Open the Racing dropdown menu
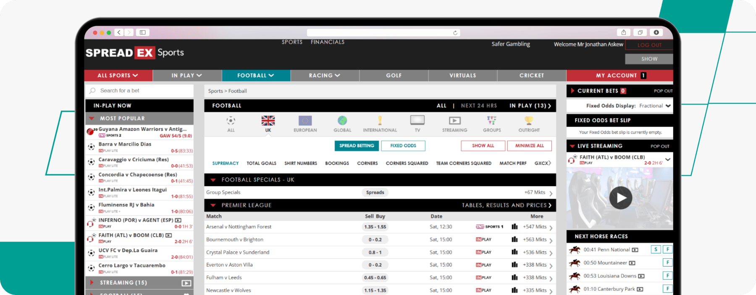 [x=325, y=76]
